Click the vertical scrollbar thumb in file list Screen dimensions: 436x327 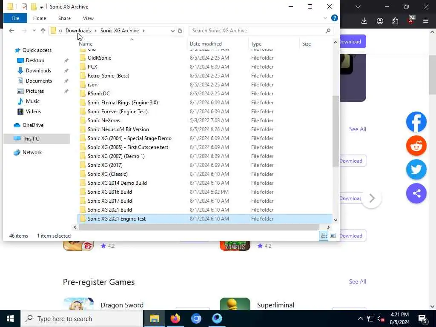pos(336,131)
